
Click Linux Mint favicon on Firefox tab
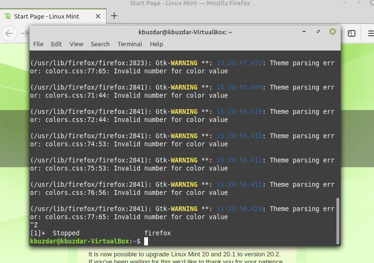point(8,16)
